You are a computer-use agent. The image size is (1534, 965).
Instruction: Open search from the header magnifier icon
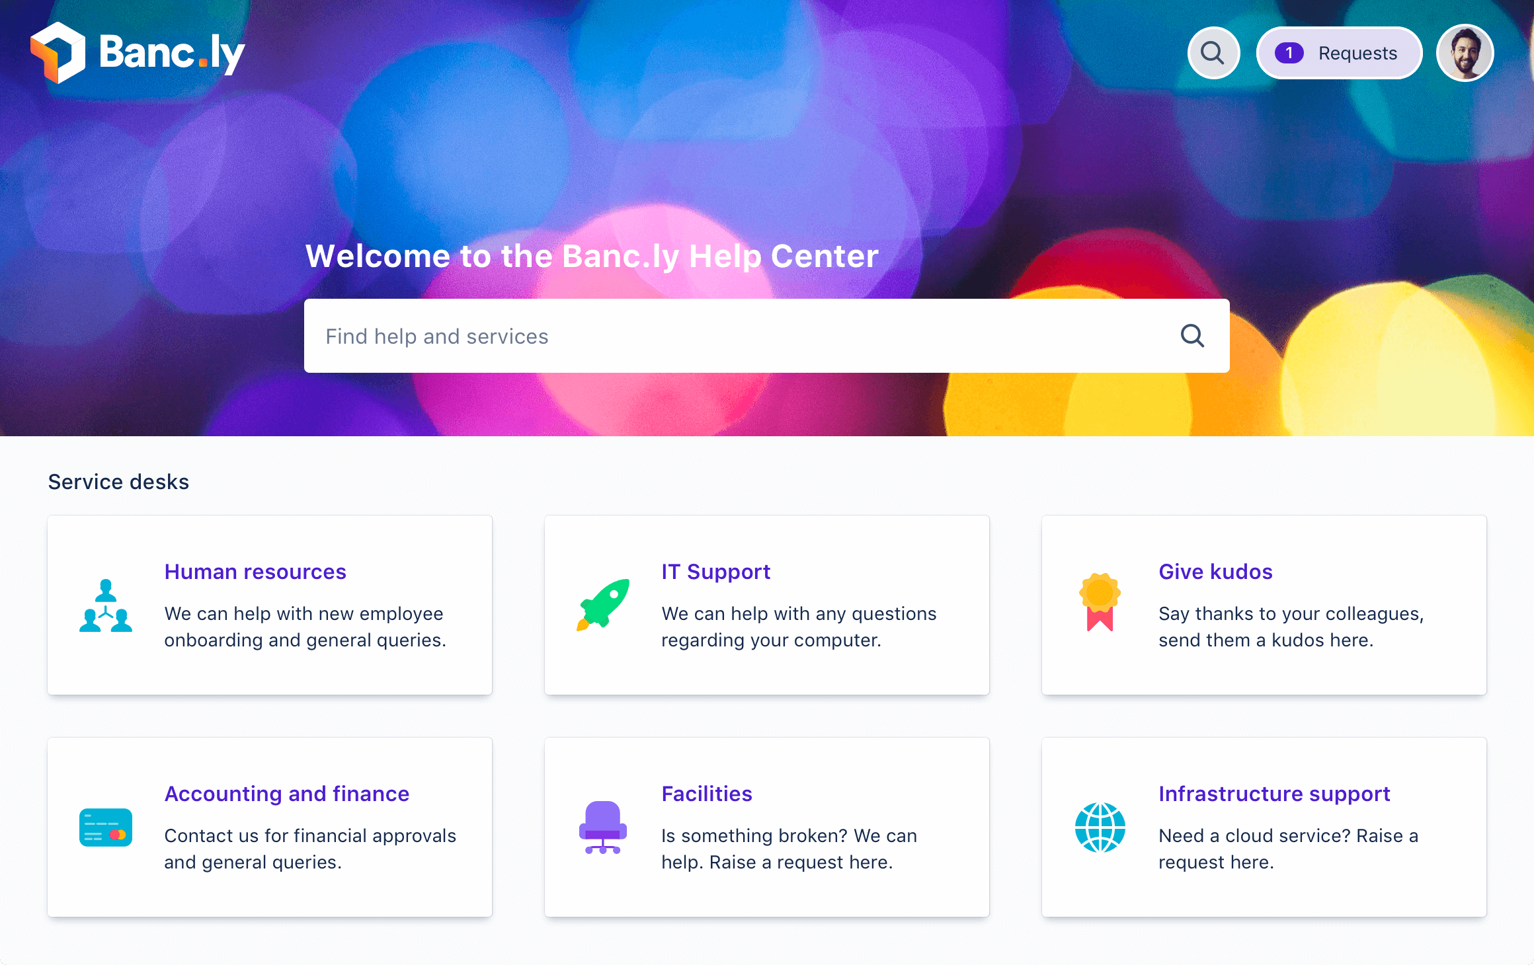pyautogui.click(x=1213, y=53)
